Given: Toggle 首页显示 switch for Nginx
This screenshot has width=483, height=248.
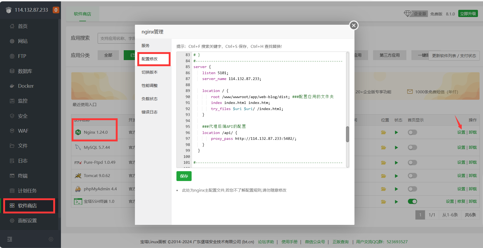Looking at the screenshot, I should pyautogui.click(x=412, y=132).
